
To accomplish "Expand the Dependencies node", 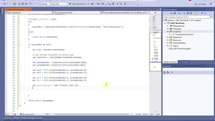I will click(x=167, y=26).
